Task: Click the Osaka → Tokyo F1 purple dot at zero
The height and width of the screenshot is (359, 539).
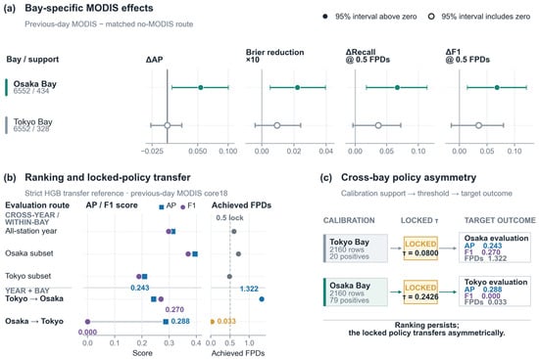Action: coord(87,322)
